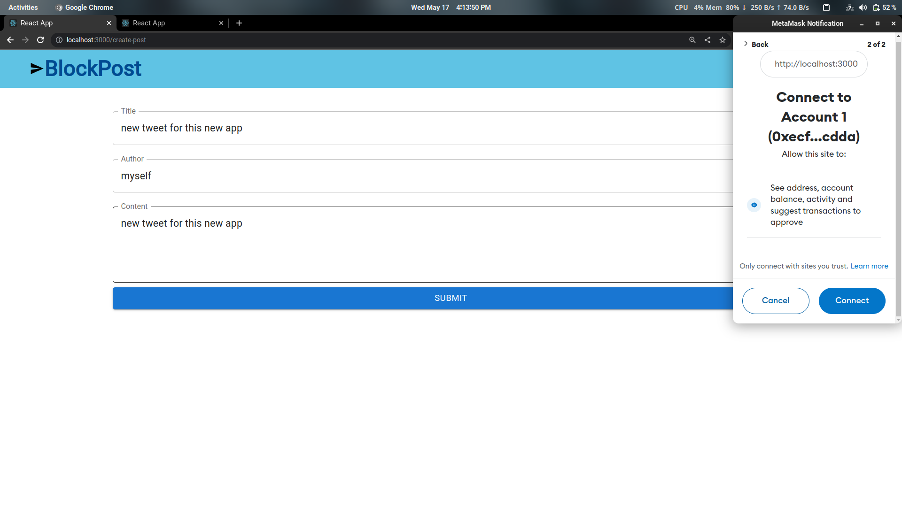
Task: Open a new tab with plus icon
Action: [x=239, y=23]
